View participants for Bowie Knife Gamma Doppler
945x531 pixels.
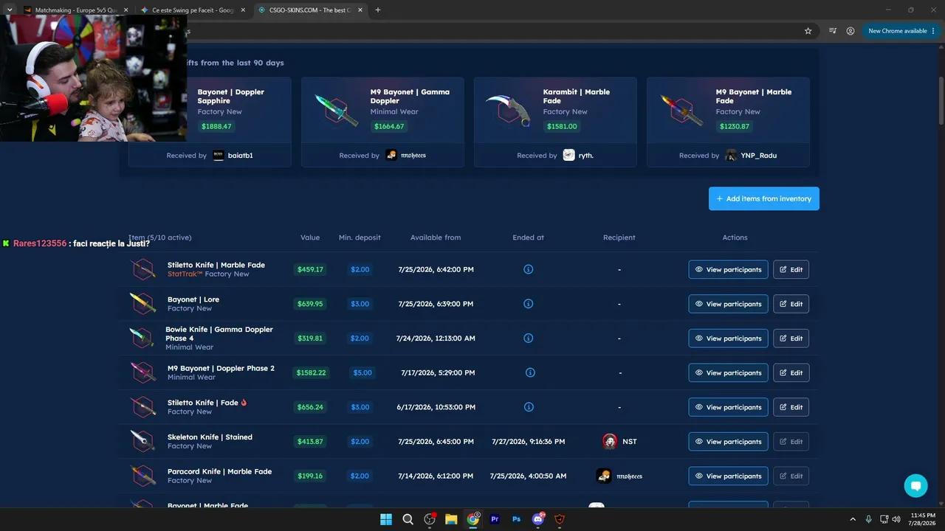[728, 339]
